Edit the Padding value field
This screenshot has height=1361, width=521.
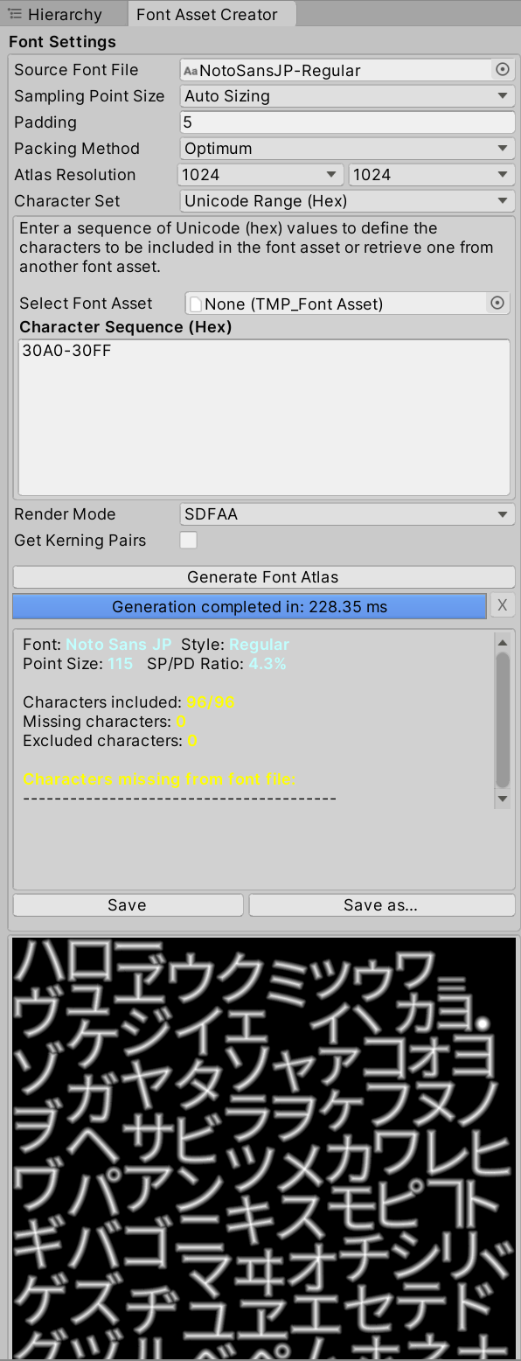(x=347, y=122)
